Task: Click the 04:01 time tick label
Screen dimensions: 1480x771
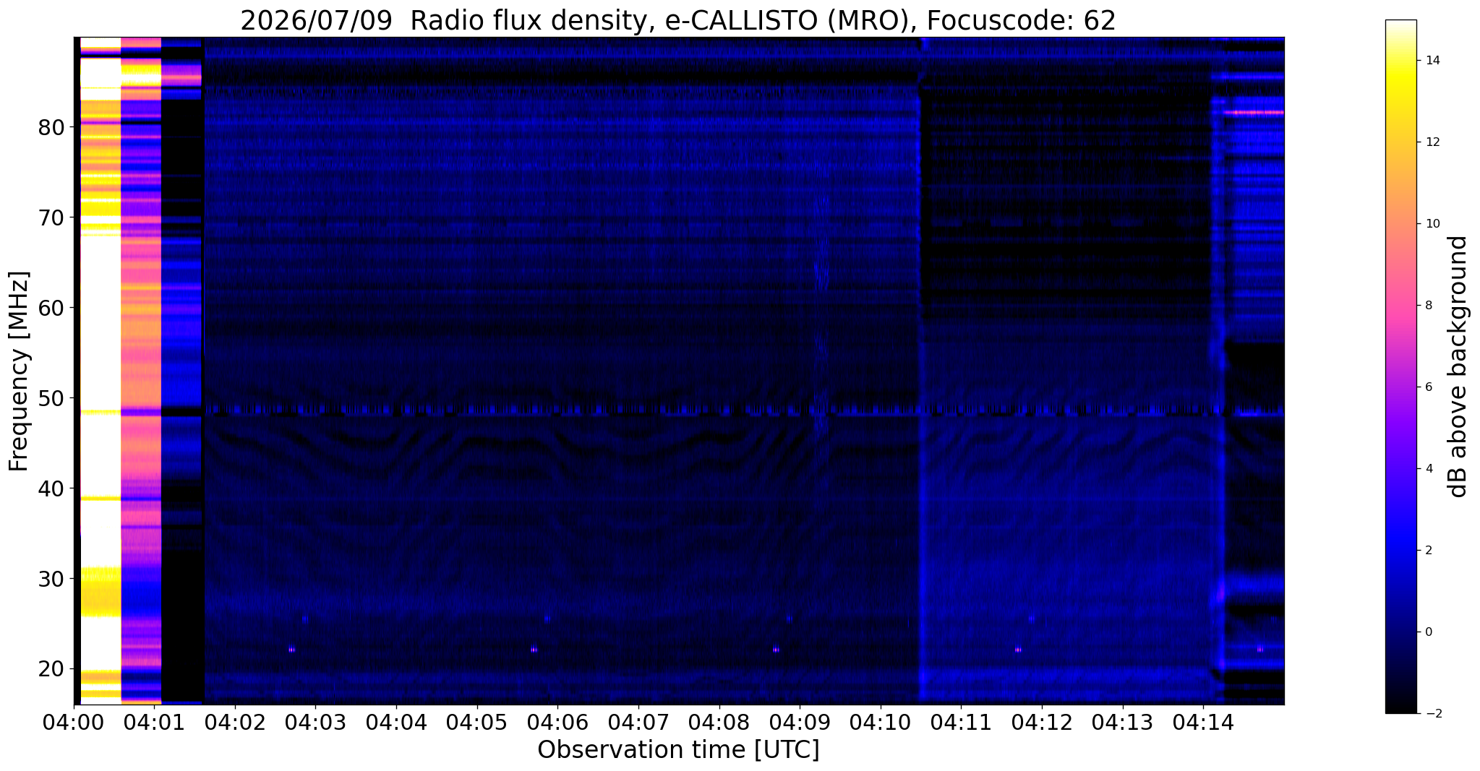Action: pos(155,723)
